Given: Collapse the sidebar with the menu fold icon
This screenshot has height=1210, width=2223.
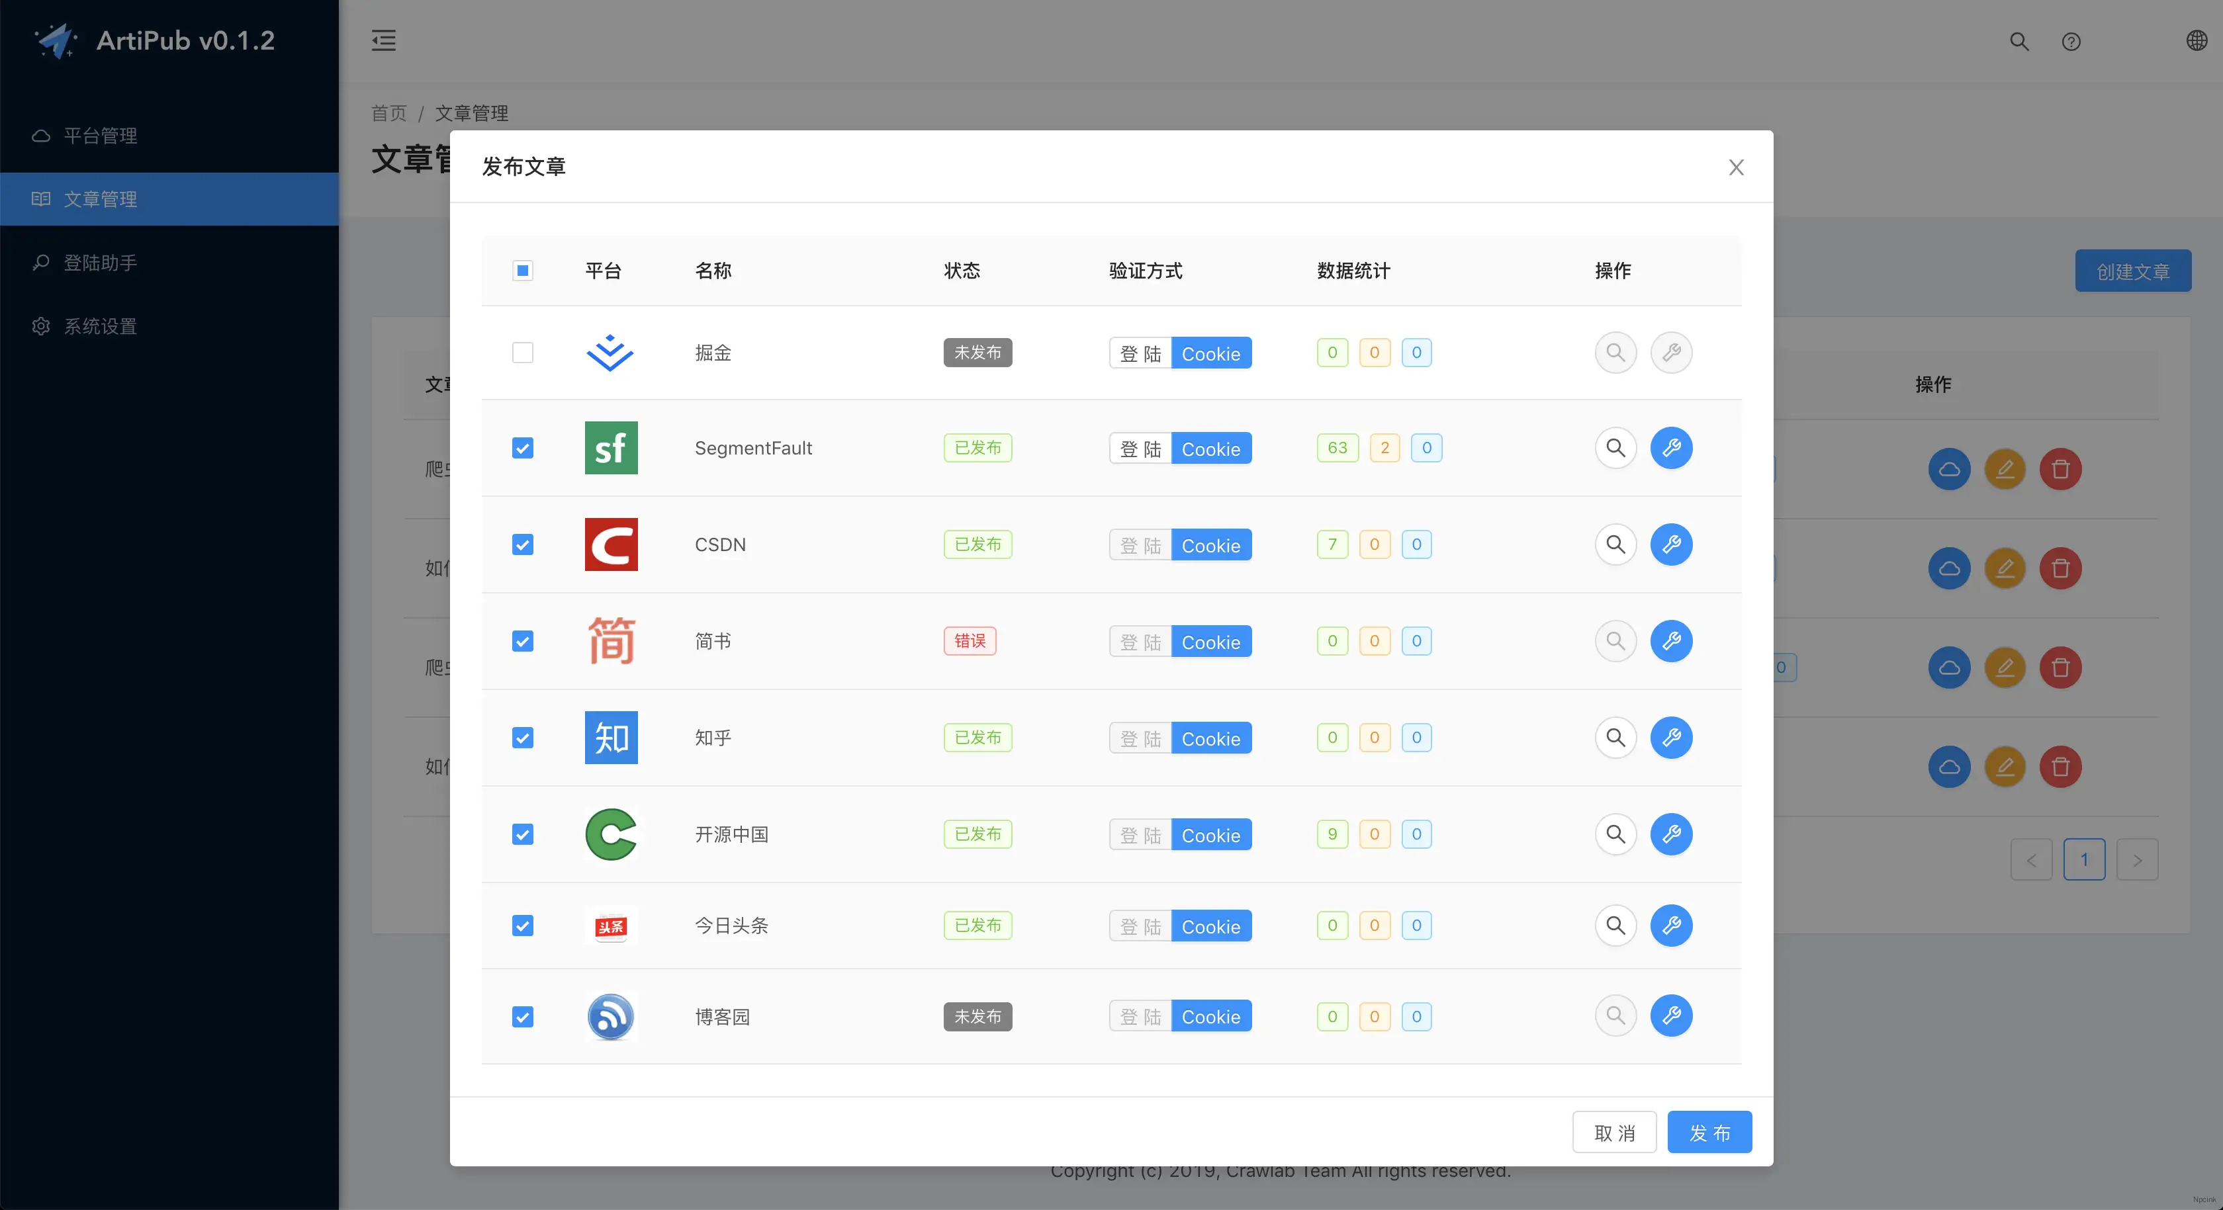Looking at the screenshot, I should pyautogui.click(x=384, y=40).
